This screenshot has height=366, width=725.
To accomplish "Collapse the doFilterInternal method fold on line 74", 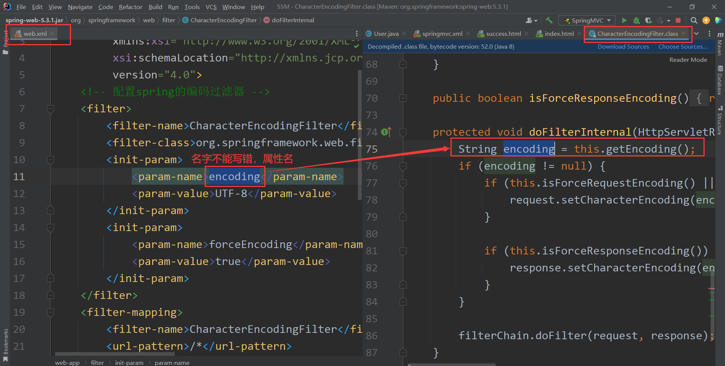I will pyautogui.click(x=403, y=132).
